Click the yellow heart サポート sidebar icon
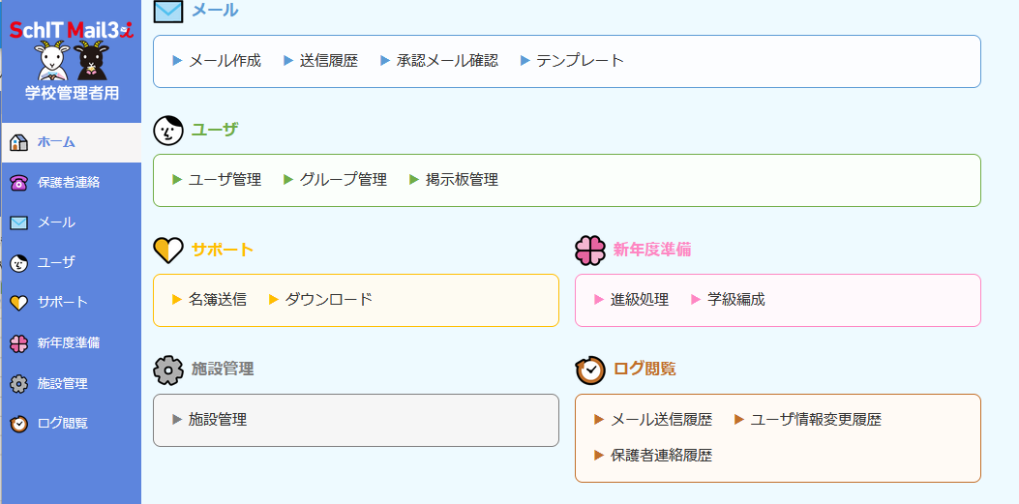 click(x=18, y=303)
